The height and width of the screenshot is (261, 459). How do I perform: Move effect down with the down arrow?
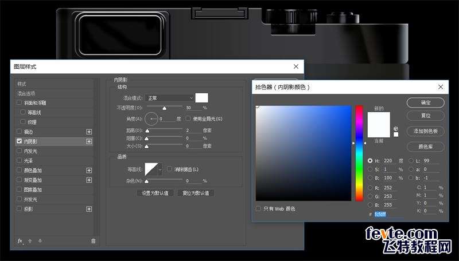click(x=40, y=241)
